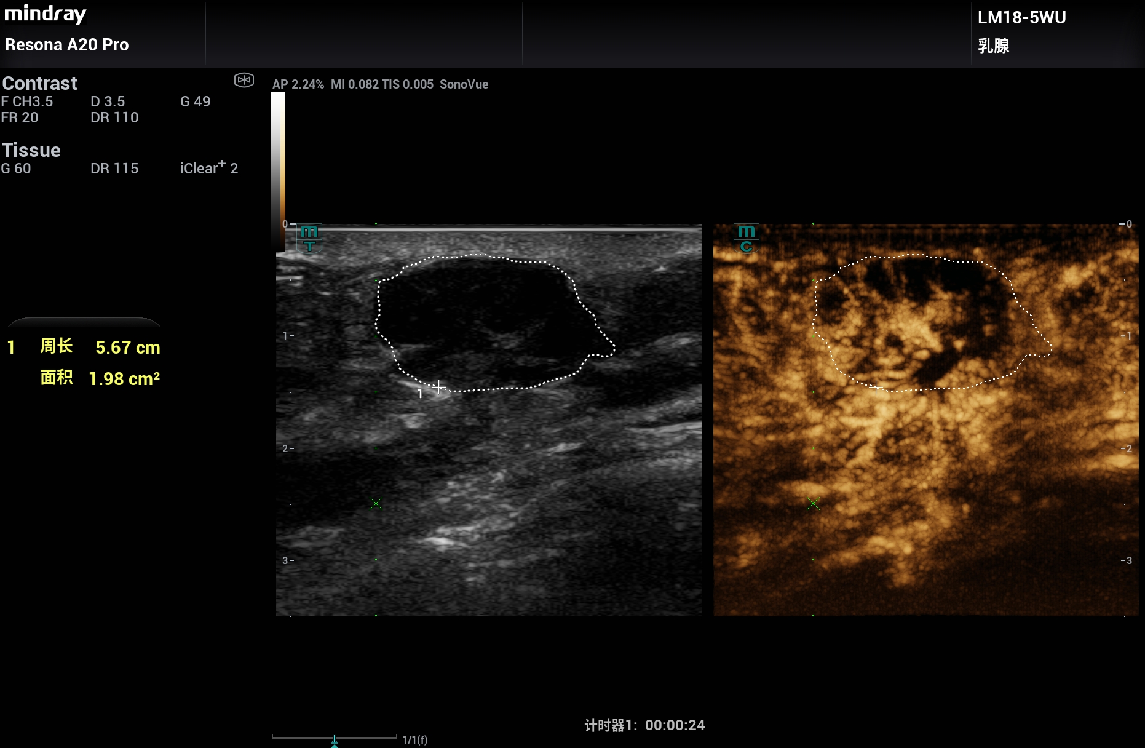Click the cine playback position marker
The image size is (1145, 748).
(335, 740)
